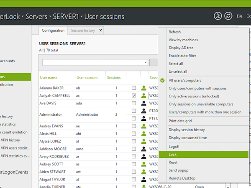
Task: Choose Logoff in the context menu
Action: click(x=174, y=147)
